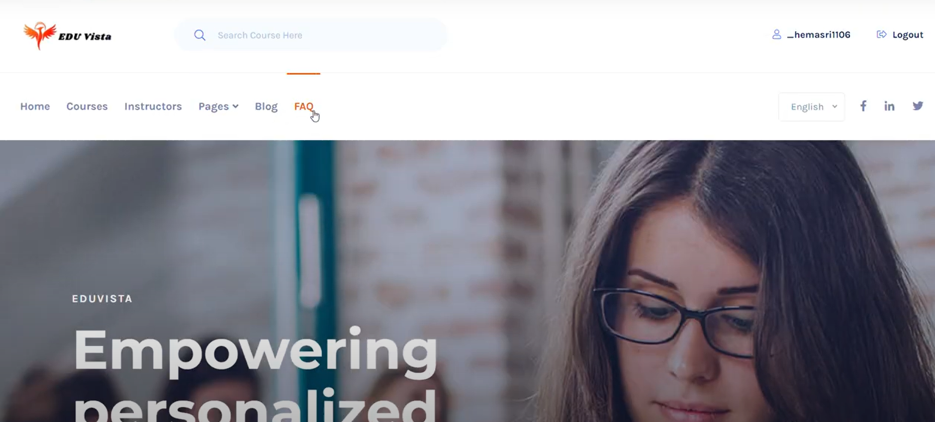Open the _hemasri1106 profile link
The width and height of the screenshot is (935, 422).
pyautogui.click(x=819, y=35)
